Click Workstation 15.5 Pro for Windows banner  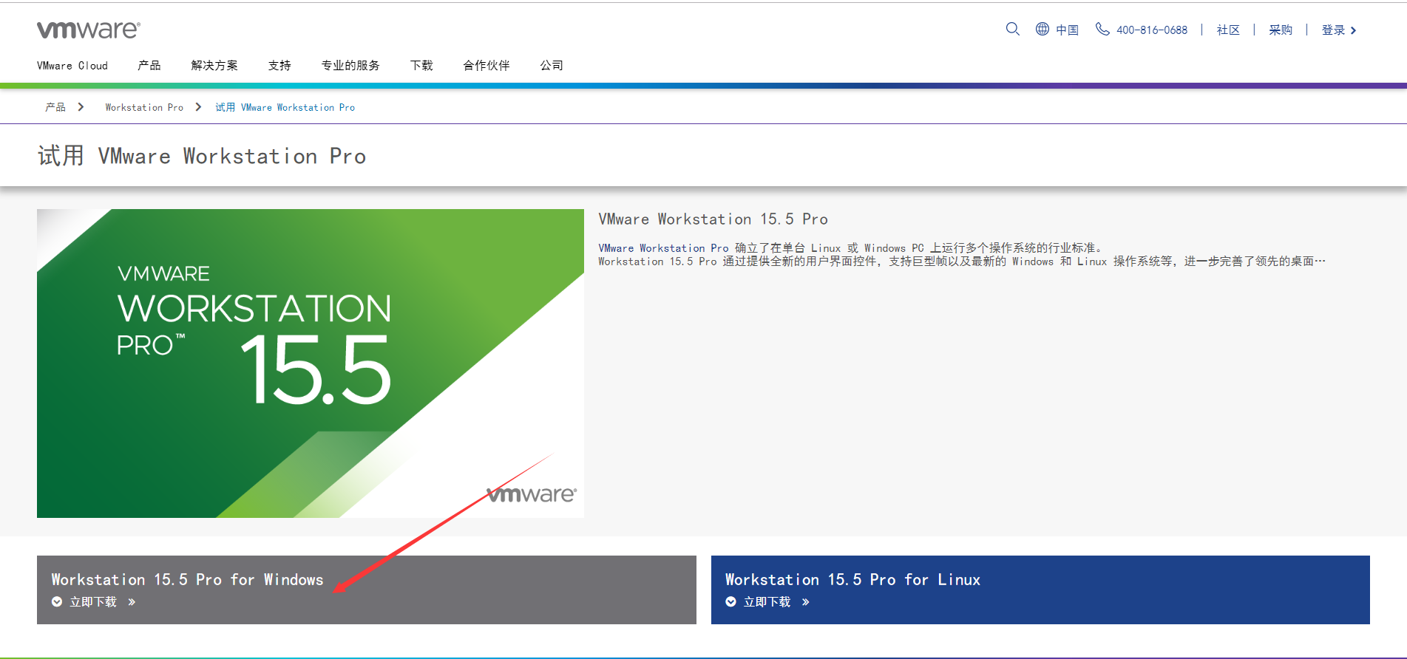tap(367, 590)
